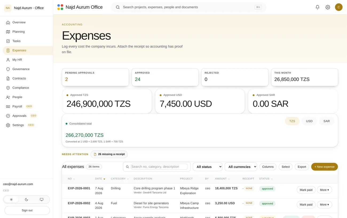Sort by the CATEGORY column arrow

pos(128,179)
